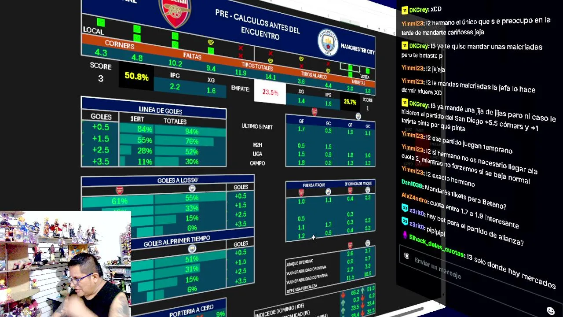Click the yellow badge beside DKGrey's xDD message

tap(405, 10)
